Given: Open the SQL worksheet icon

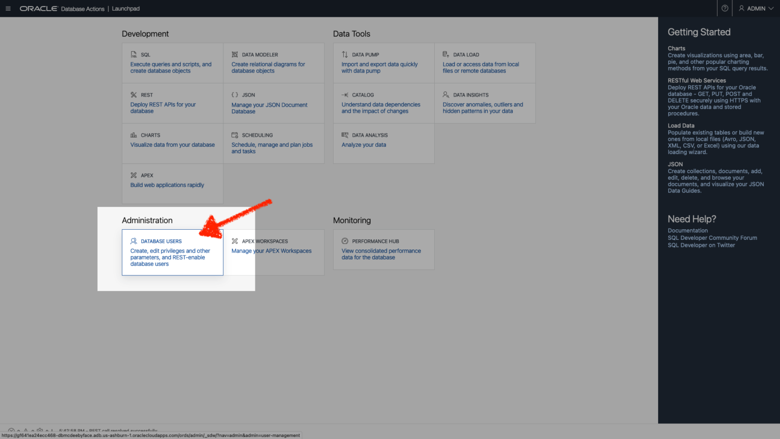Looking at the screenshot, I should click(x=134, y=54).
